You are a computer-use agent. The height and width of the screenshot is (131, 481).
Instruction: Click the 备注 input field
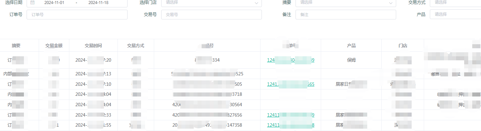coord(346,14)
